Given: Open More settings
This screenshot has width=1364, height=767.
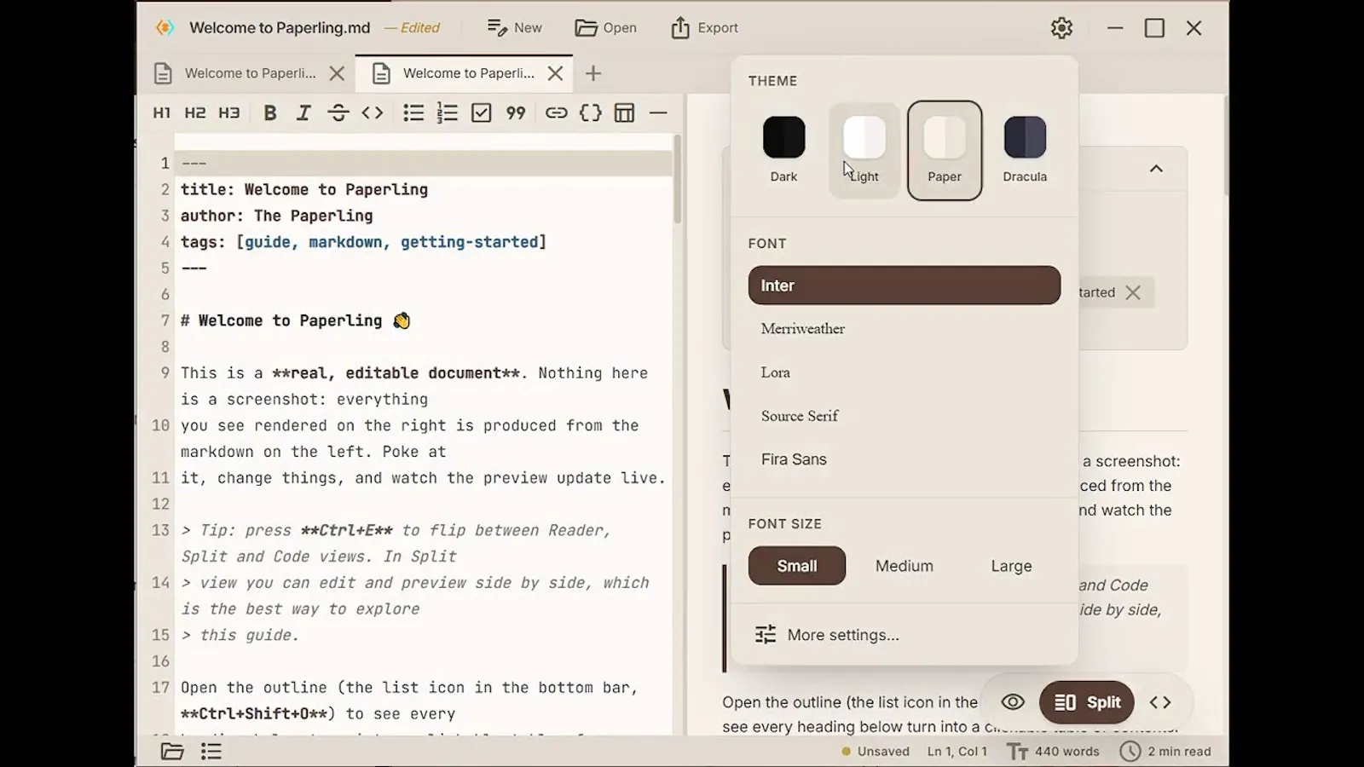Looking at the screenshot, I should tap(905, 635).
